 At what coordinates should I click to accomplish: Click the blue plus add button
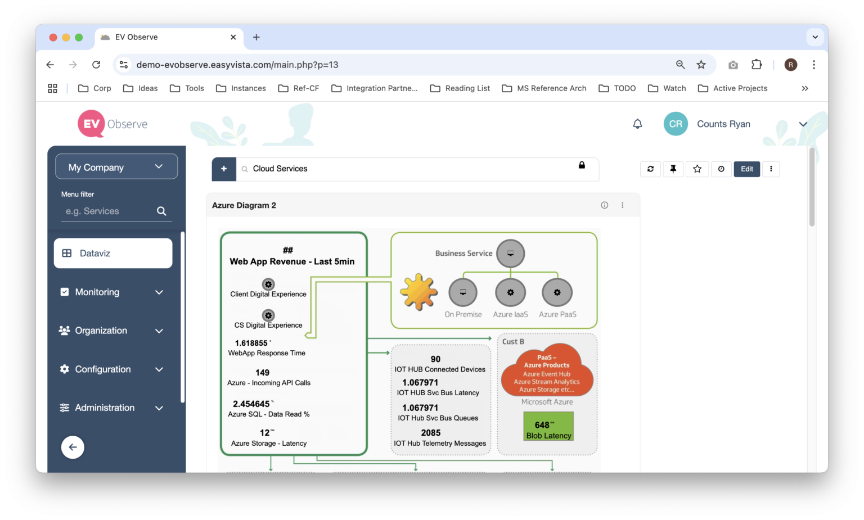[224, 169]
